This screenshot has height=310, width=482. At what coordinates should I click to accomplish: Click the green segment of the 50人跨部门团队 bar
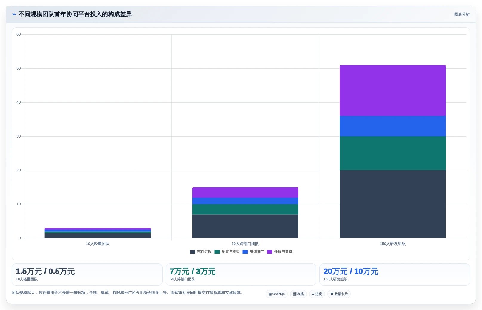tap(245, 209)
